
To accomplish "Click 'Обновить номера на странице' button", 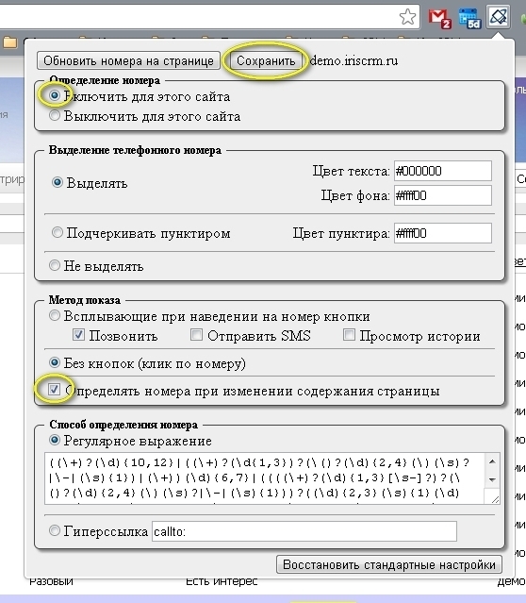I will coord(128,60).
